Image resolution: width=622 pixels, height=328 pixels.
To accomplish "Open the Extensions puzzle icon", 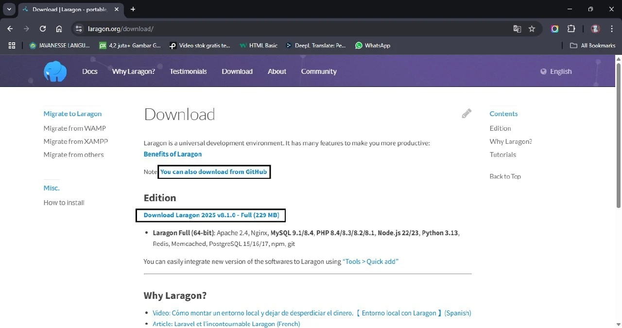I will 571,29.
